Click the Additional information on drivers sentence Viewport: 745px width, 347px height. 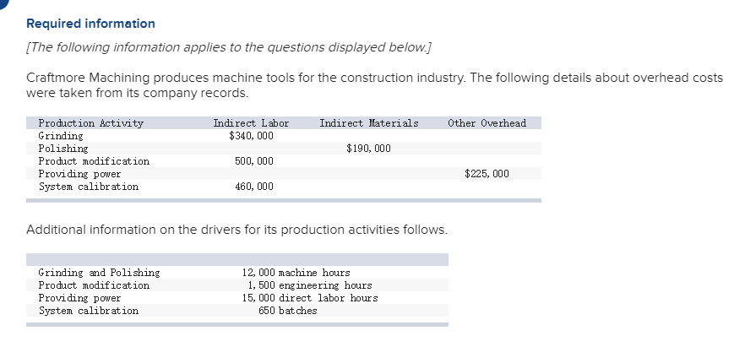[x=237, y=230]
